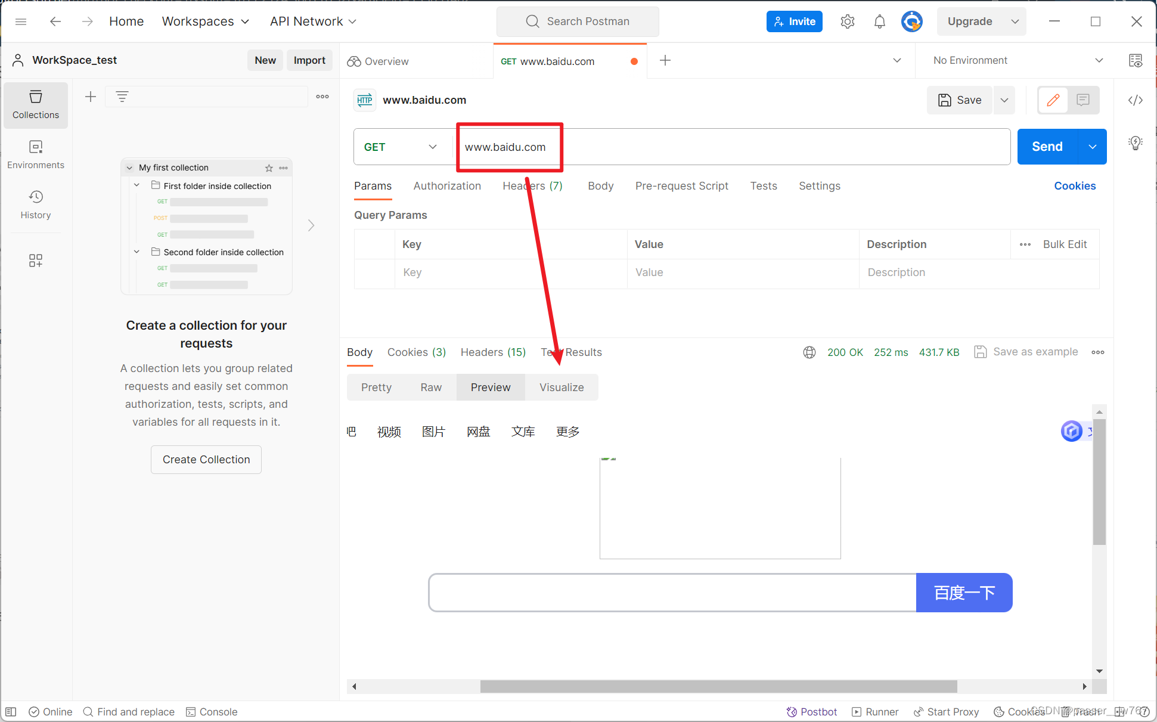Open the No Environment selector
The image size is (1157, 722).
[1018, 60]
